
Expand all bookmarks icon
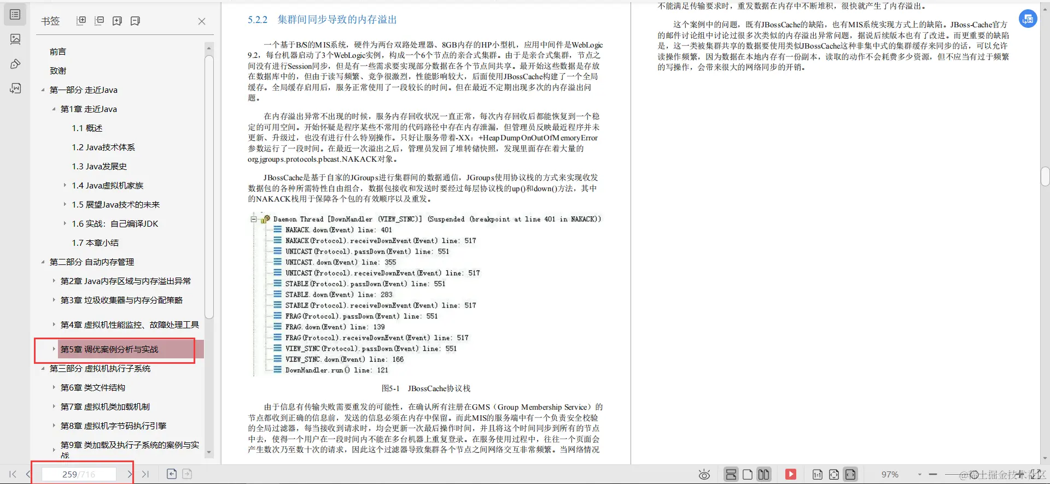pyautogui.click(x=81, y=21)
